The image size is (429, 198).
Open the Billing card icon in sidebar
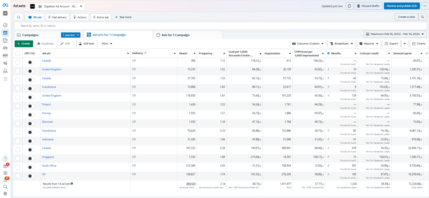5,56
